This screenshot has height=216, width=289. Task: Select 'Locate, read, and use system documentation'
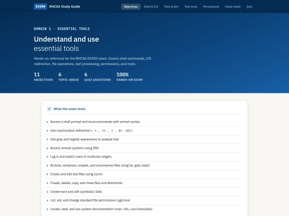coord(144,209)
